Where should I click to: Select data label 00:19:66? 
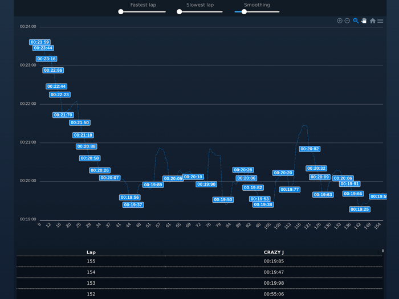pyautogui.click(x=353, y=194)
